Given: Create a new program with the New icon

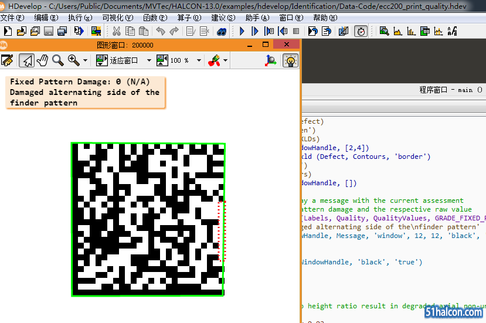Looking at the screenshot, I should [8, 31].
